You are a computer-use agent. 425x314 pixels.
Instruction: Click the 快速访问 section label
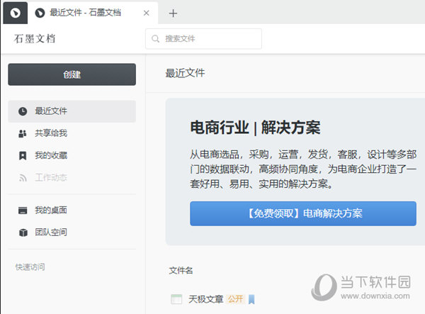pos(30,267)
